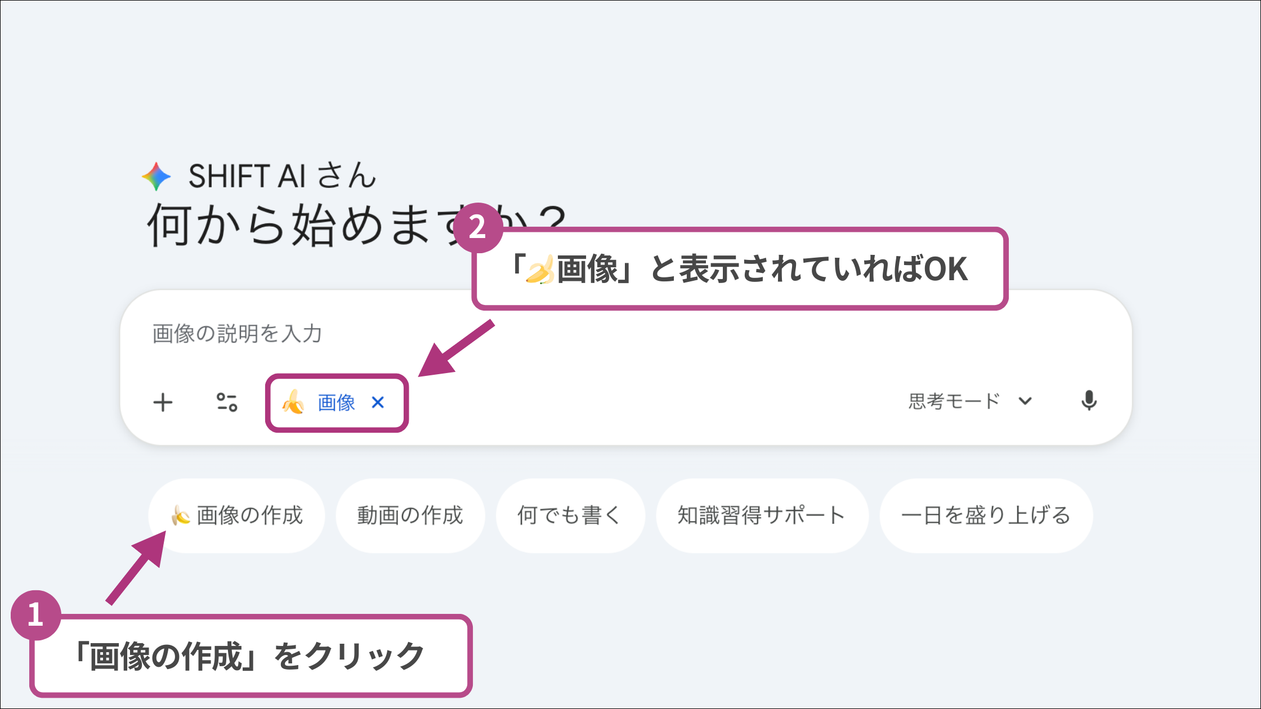Image resolution: width=1261 pixels, height=709 pixels.
Task: Open the tools icon beside the plus button
Action: [227, 402]
